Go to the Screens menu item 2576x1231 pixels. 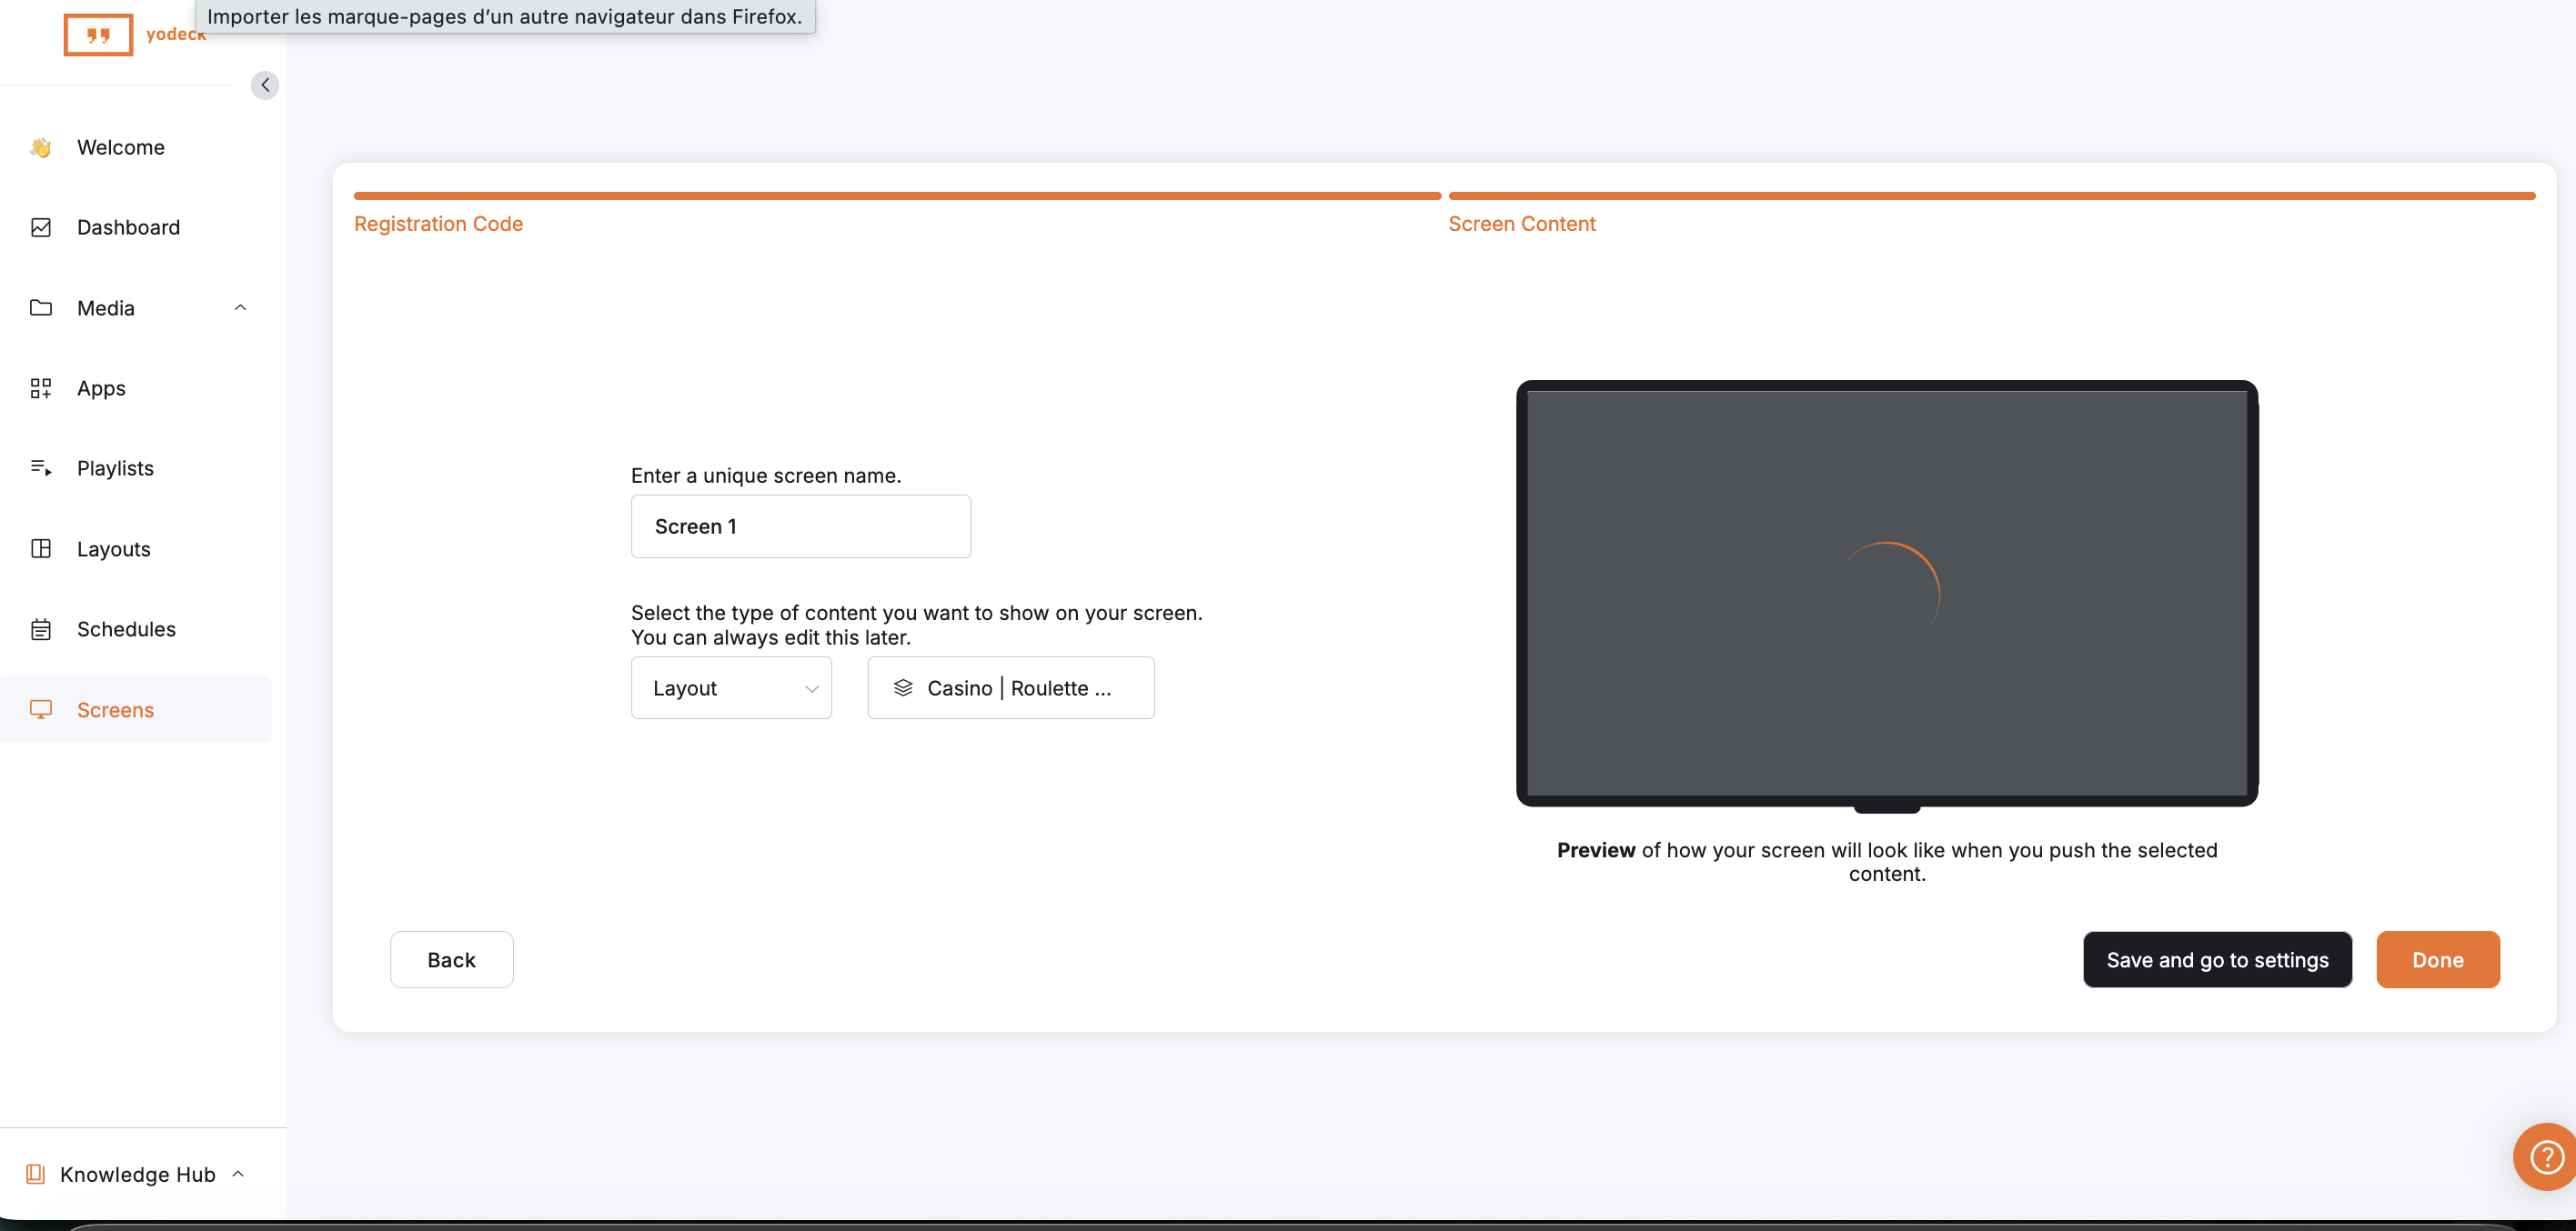pos(115,710)
